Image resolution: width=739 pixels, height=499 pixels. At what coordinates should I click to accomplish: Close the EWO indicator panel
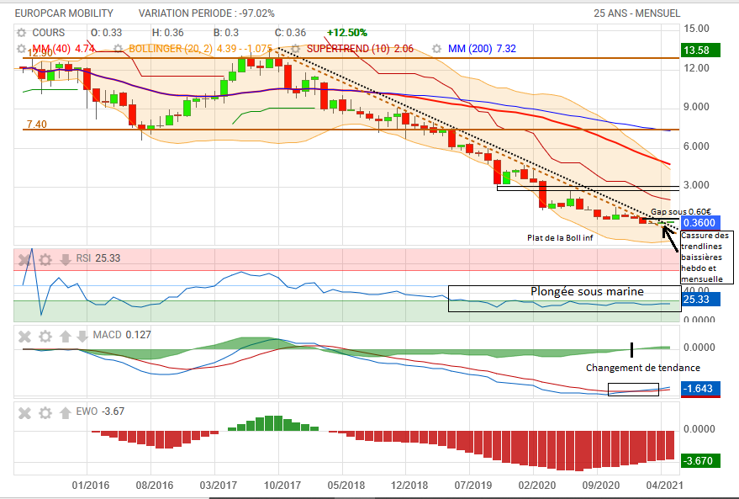25,412
